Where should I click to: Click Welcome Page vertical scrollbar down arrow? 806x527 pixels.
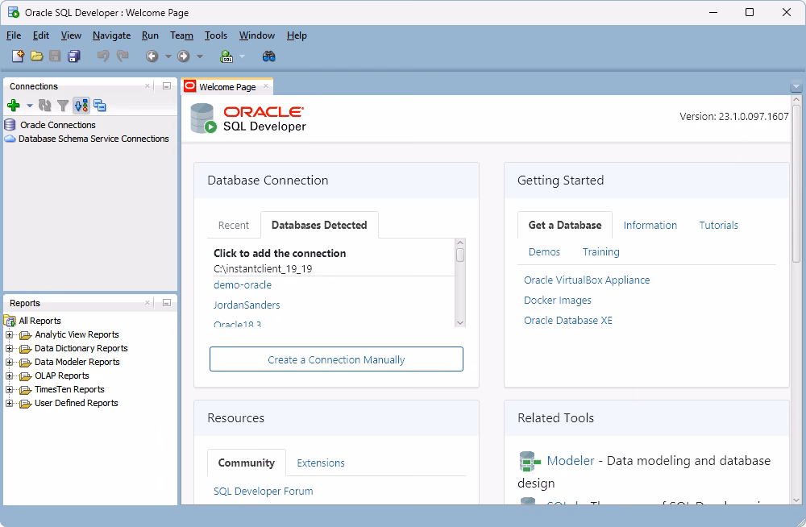pos(796,500)
